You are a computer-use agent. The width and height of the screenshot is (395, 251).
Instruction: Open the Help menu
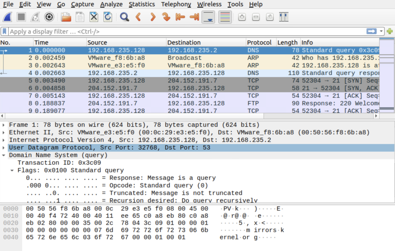point(256,4)
